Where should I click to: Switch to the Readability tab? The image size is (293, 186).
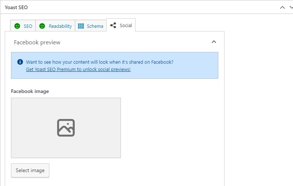tap(55, 26)
